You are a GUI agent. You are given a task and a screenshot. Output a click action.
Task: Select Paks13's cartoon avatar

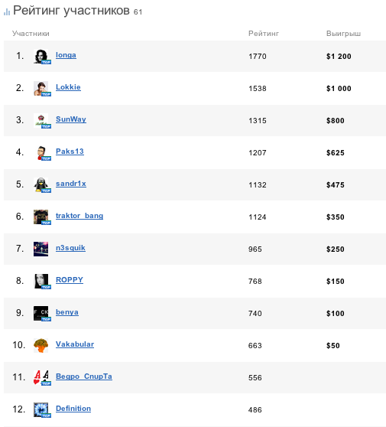41,153
